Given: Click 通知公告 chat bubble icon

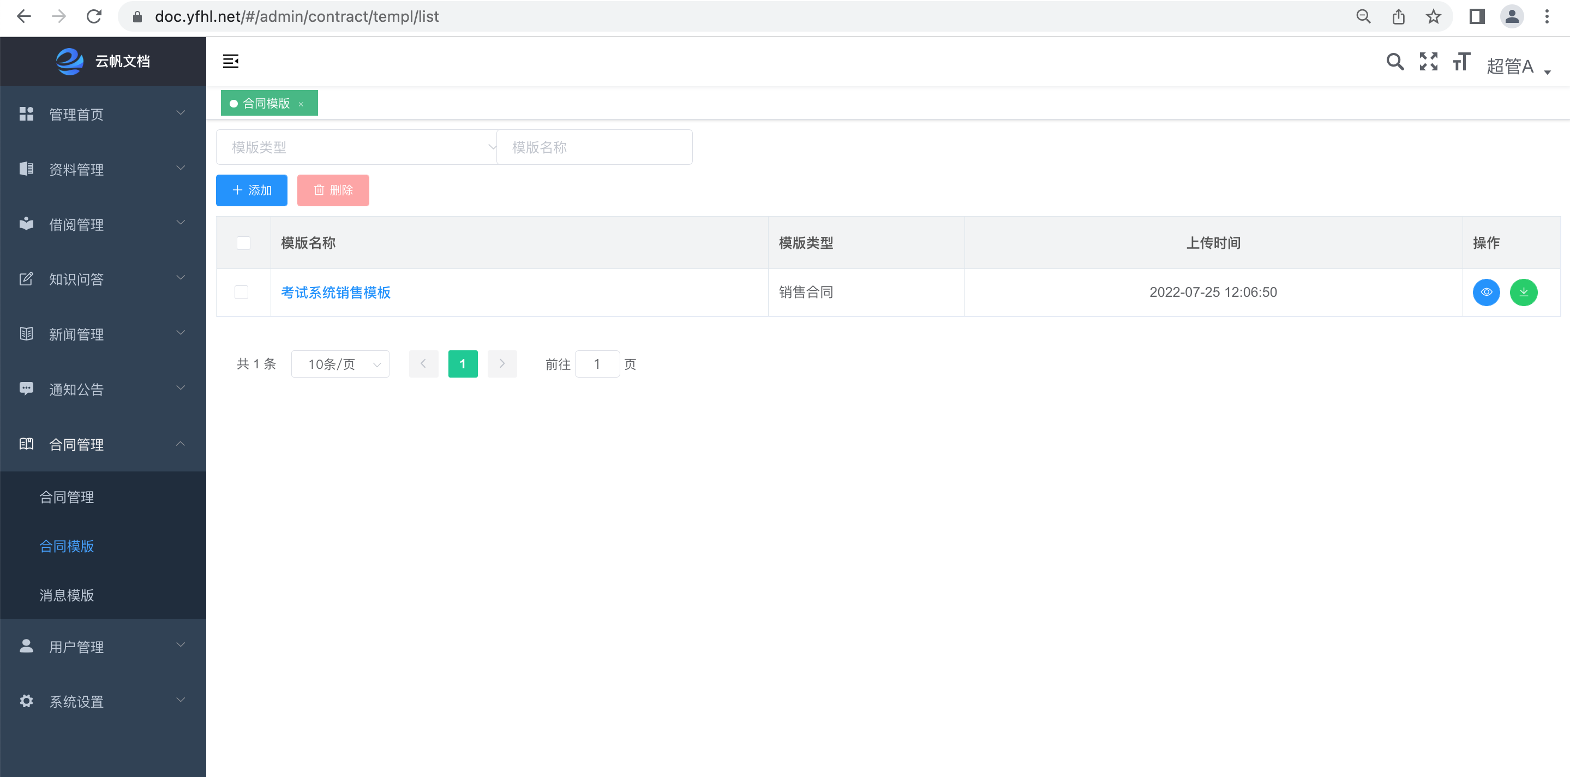Looking at the screenshot, I should pyautogui.click(x=26, y=389).
